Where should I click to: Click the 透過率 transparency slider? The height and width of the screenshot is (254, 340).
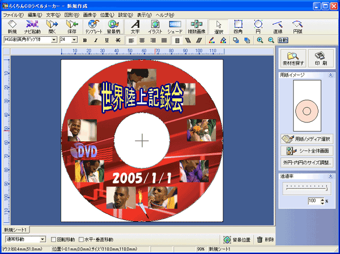(x=307, y=188)
